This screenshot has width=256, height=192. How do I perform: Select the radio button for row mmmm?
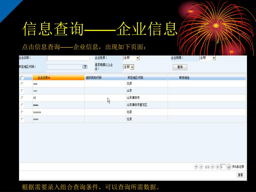[22, 105]
